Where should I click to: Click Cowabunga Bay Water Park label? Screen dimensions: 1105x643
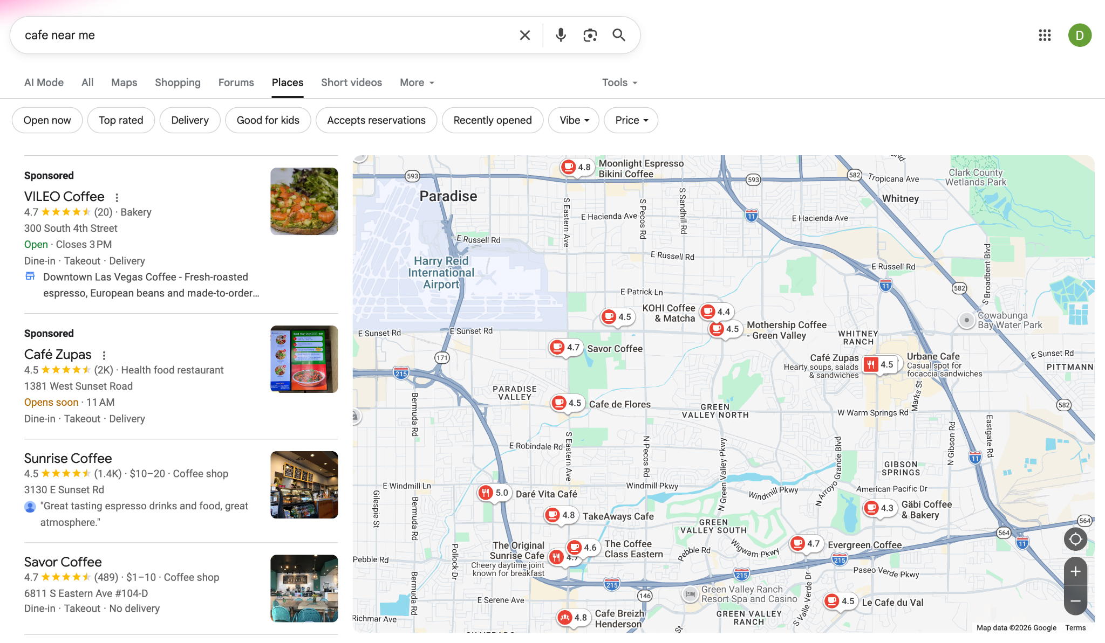click(x=1009, y=320)
